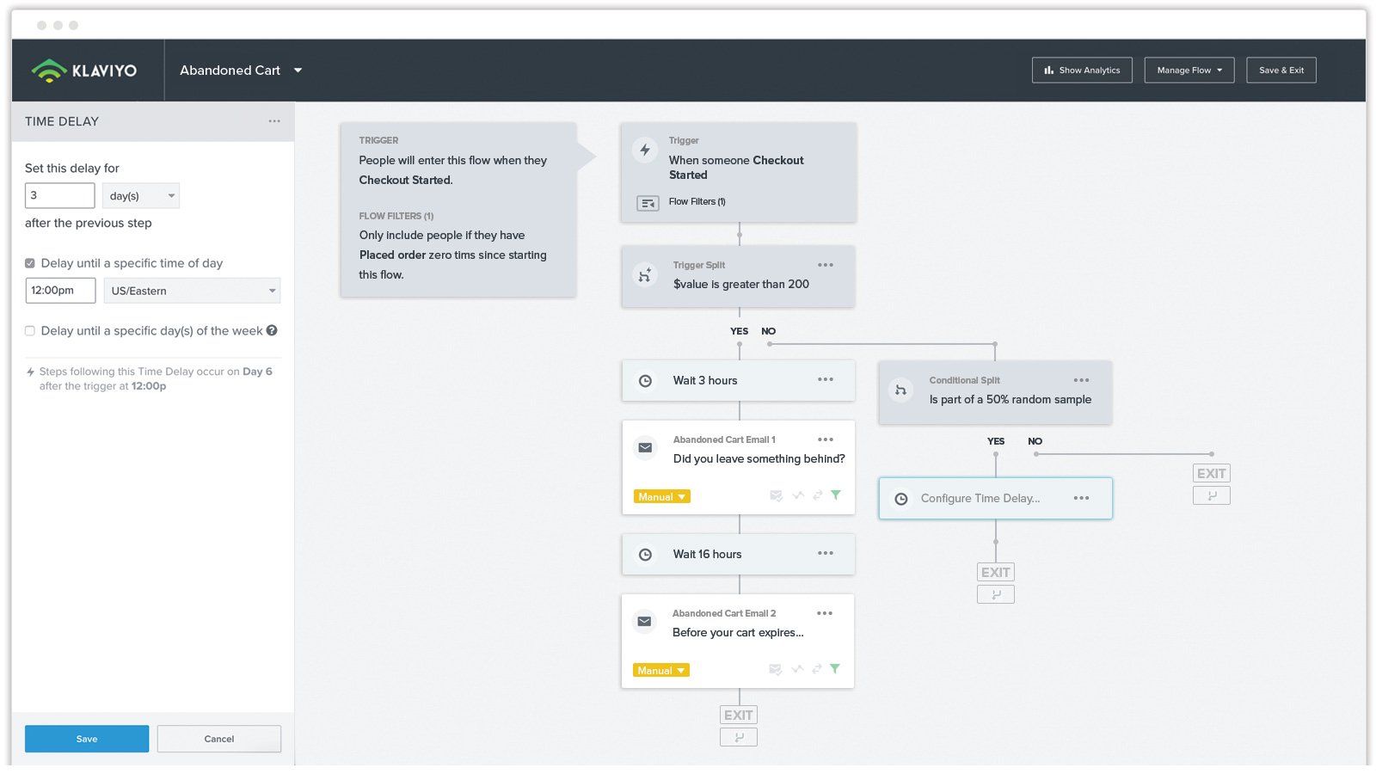Viewport: 1376px width, 774px height.
Task: Click green filter icon on Abandoned Cart Email 2
Action: [835, 668]
